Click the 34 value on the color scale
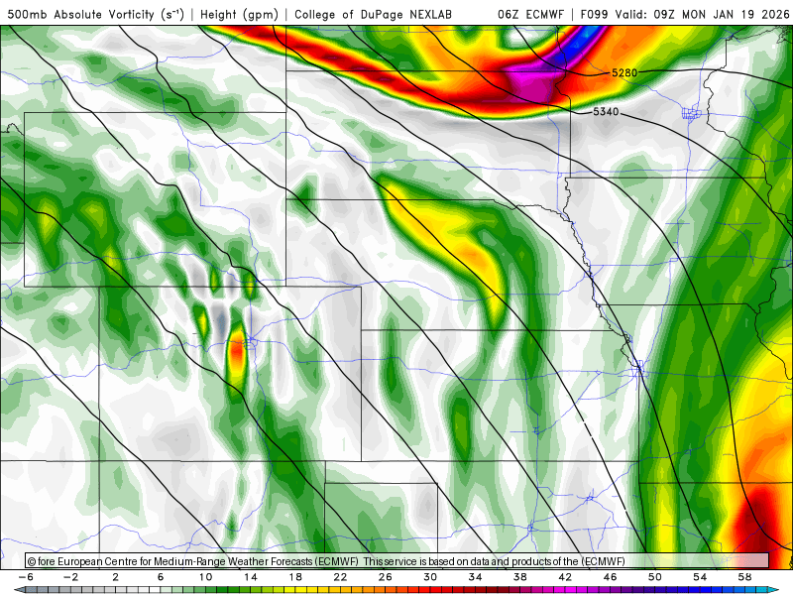The image size is (793, 595). (476, 577)
